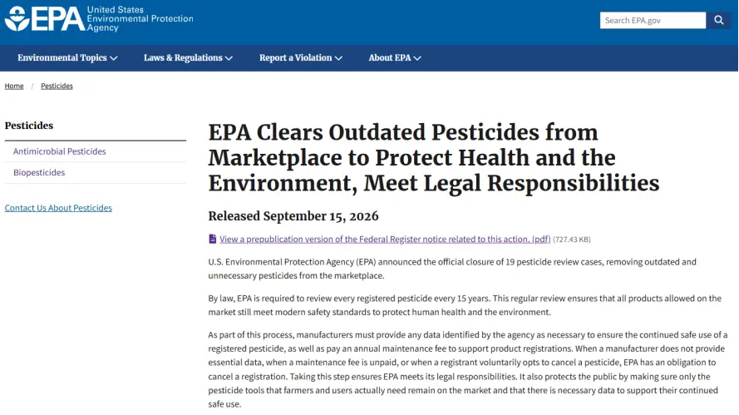Expand the Environmental Topics chevron
This screenshot has height=415, width=739.
[x=114, y=58]
